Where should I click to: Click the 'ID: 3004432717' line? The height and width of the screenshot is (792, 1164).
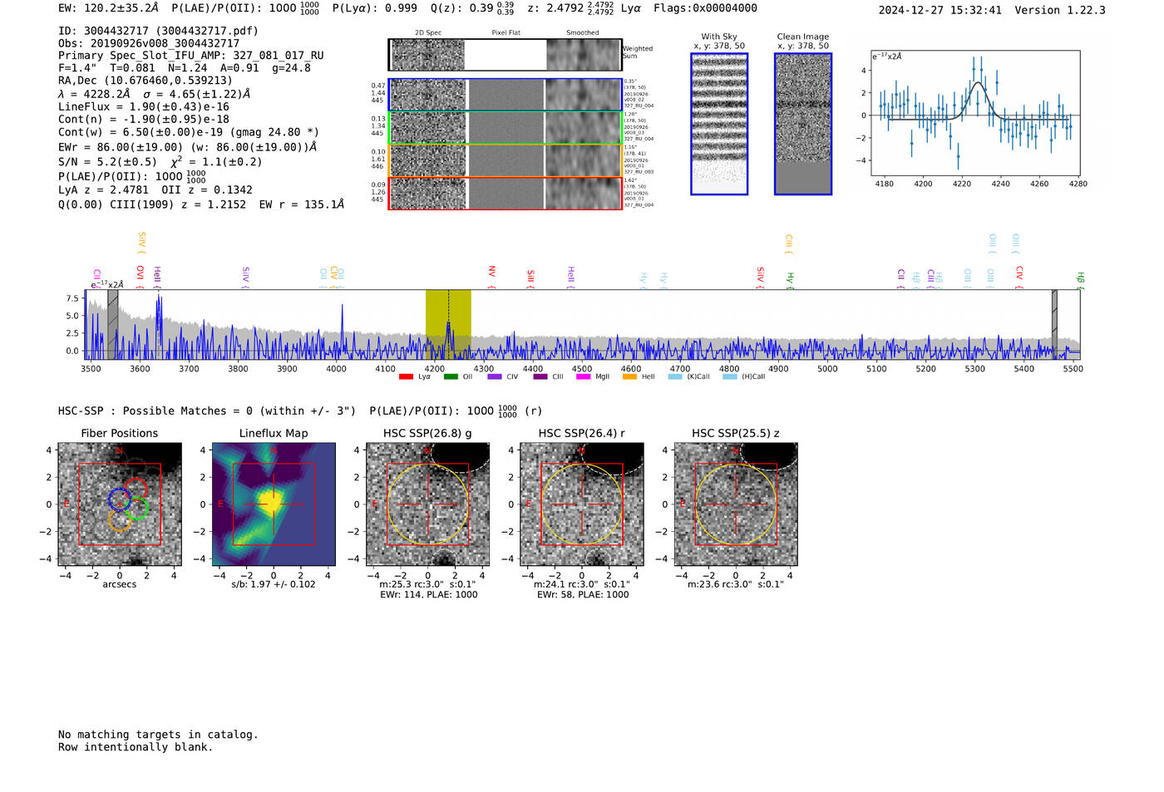tap(158, 31)
